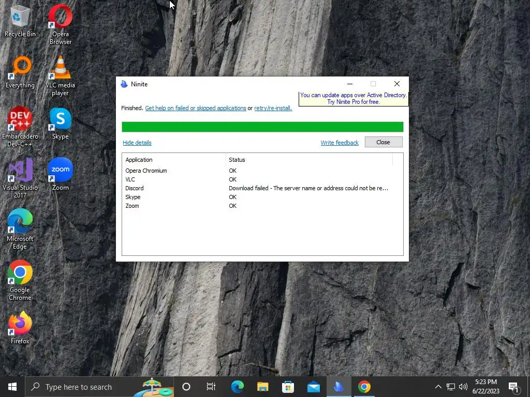Select the Opera Browser desktop shortcut
Screen dimensions: 530x397
[60, 24]
